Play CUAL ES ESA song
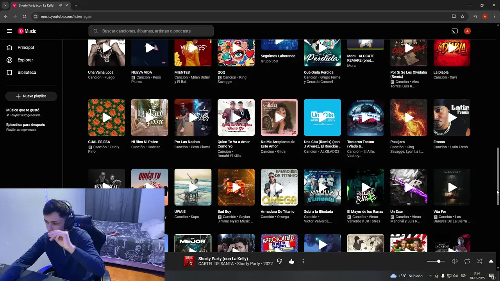Image resolution: width=500 pixels, height=281 pixels. coord(107,117)
